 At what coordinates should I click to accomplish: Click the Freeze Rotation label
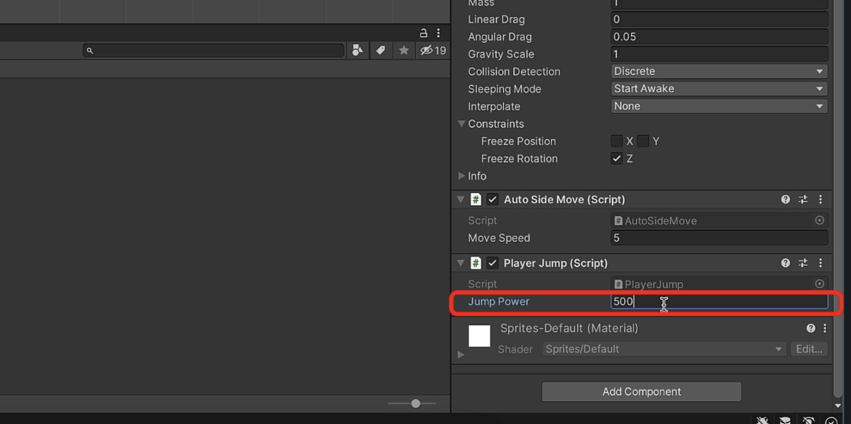point(520,159)
